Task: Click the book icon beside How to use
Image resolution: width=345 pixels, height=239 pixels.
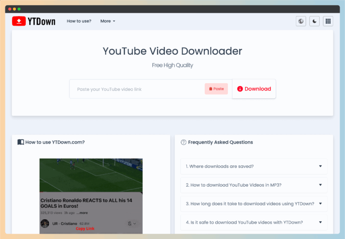Action: [21, 142]
